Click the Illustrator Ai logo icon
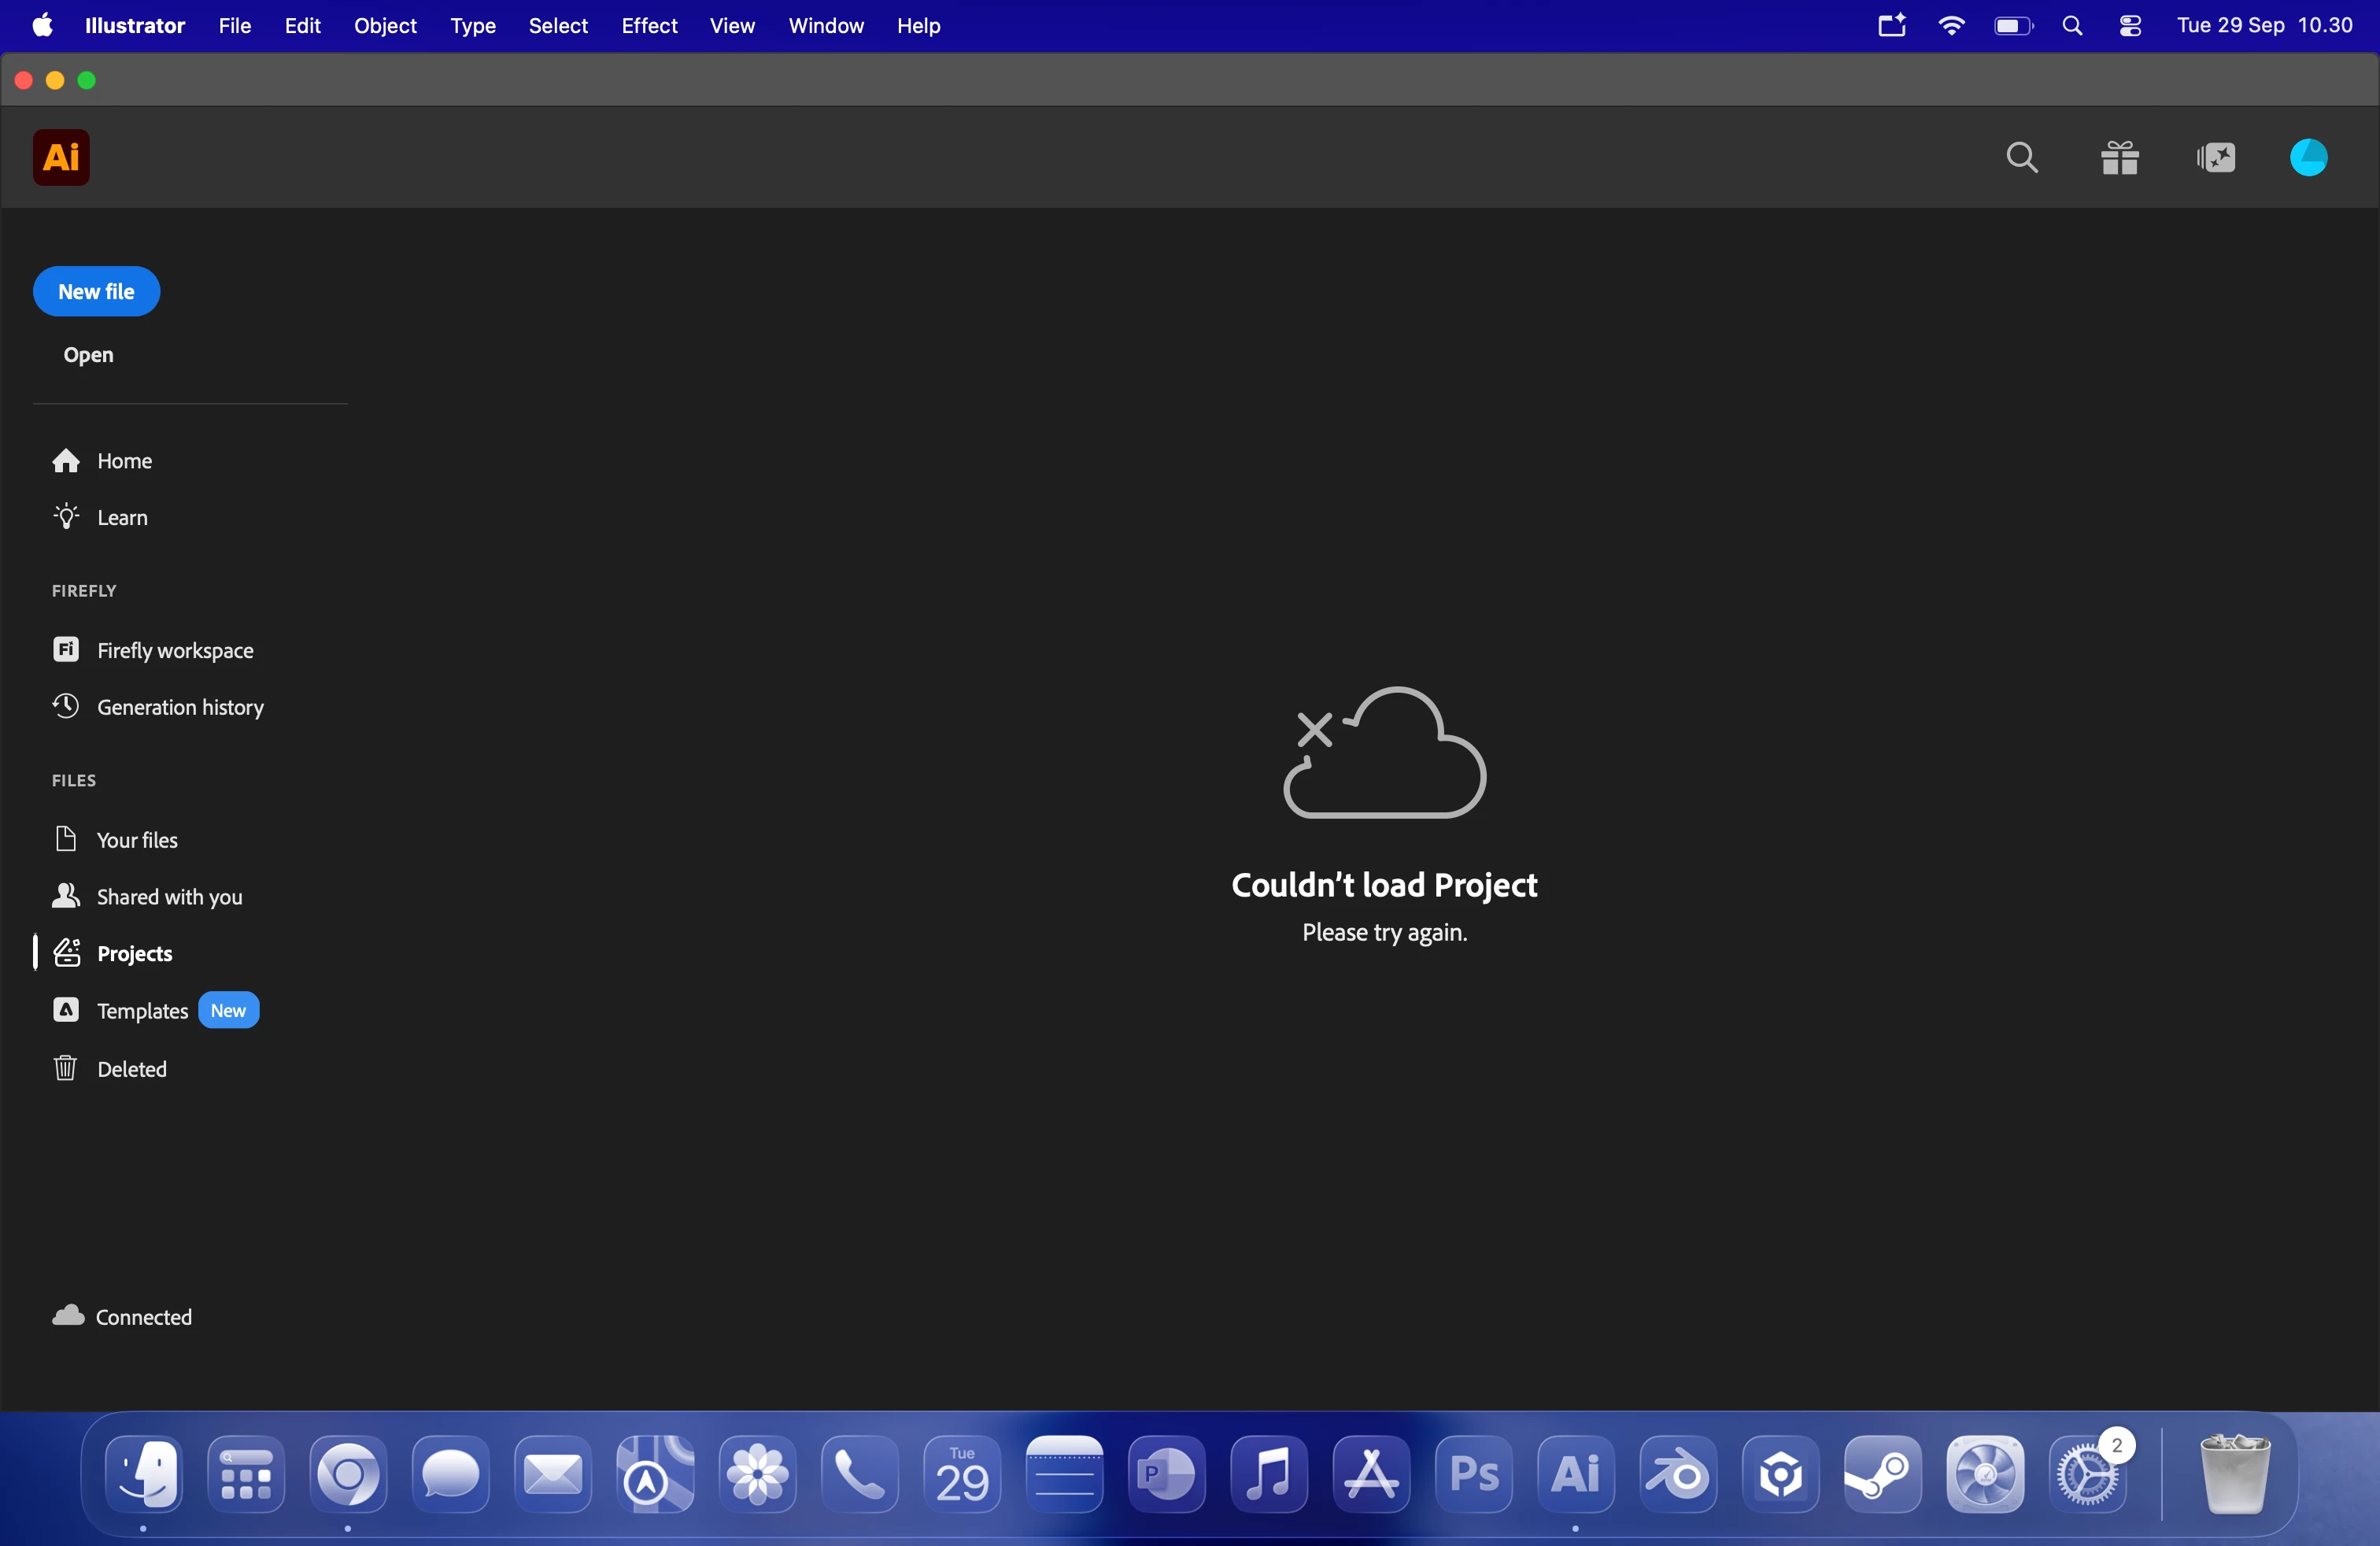Viewport: 2380px width, 1546px height. point(61,157)
